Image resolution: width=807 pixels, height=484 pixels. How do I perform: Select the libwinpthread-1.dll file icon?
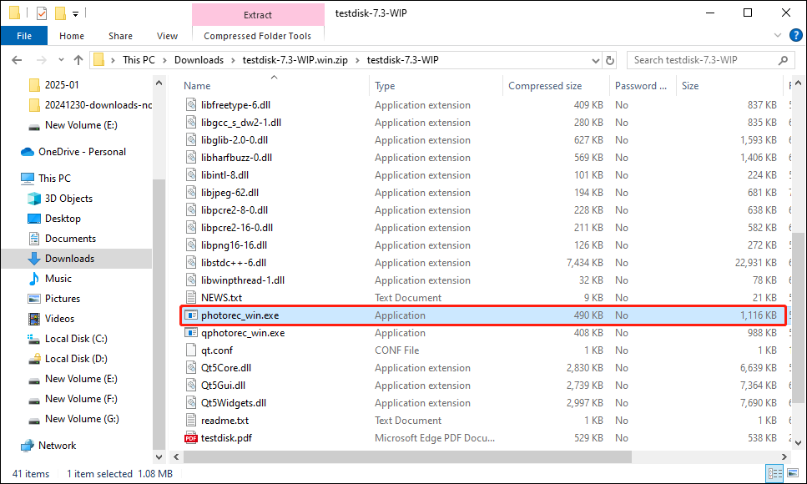[x=191, y=280]
